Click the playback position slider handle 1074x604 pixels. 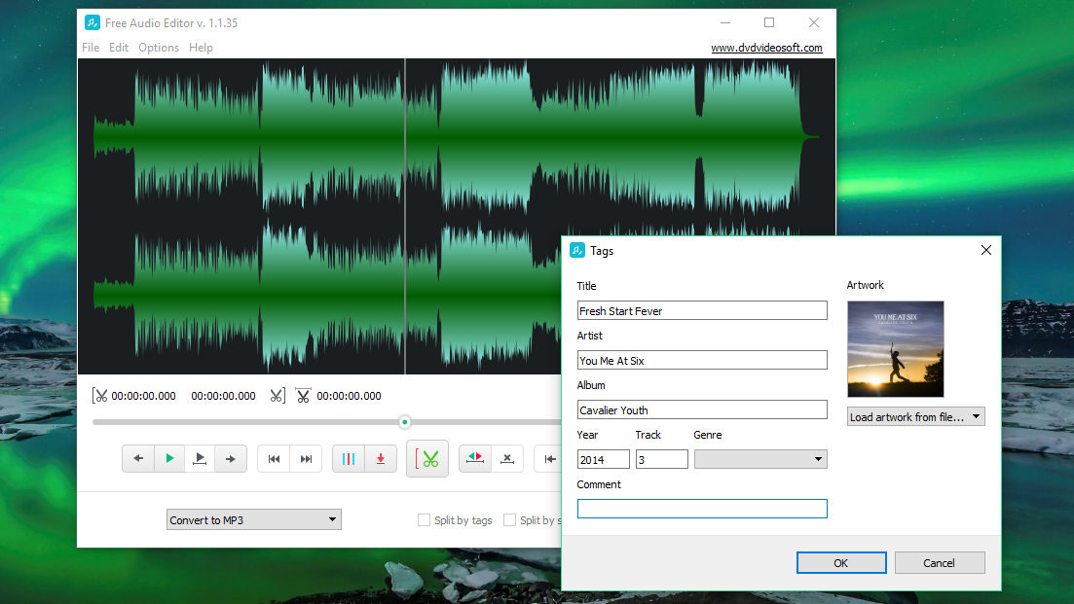[404, 422]
